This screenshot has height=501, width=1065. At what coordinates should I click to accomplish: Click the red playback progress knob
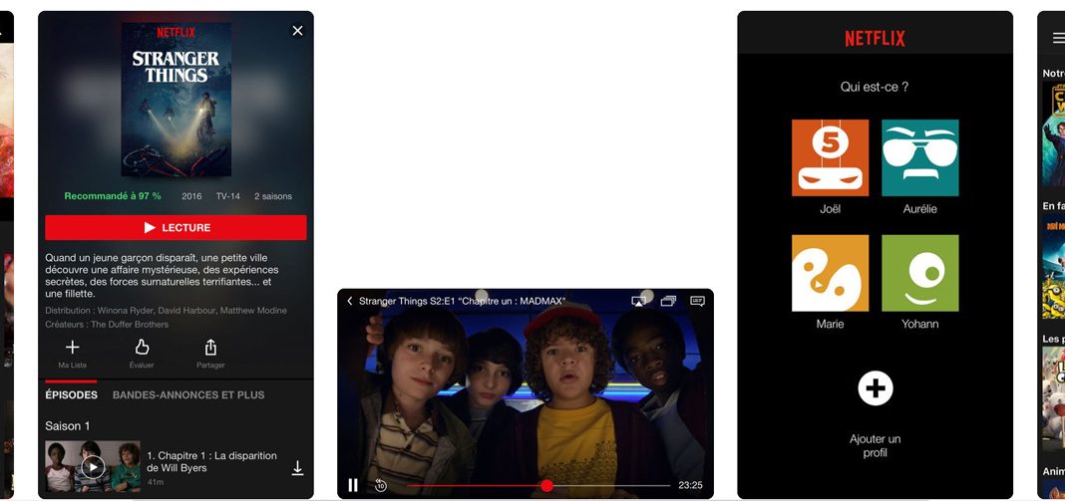[x=547, y=485]
